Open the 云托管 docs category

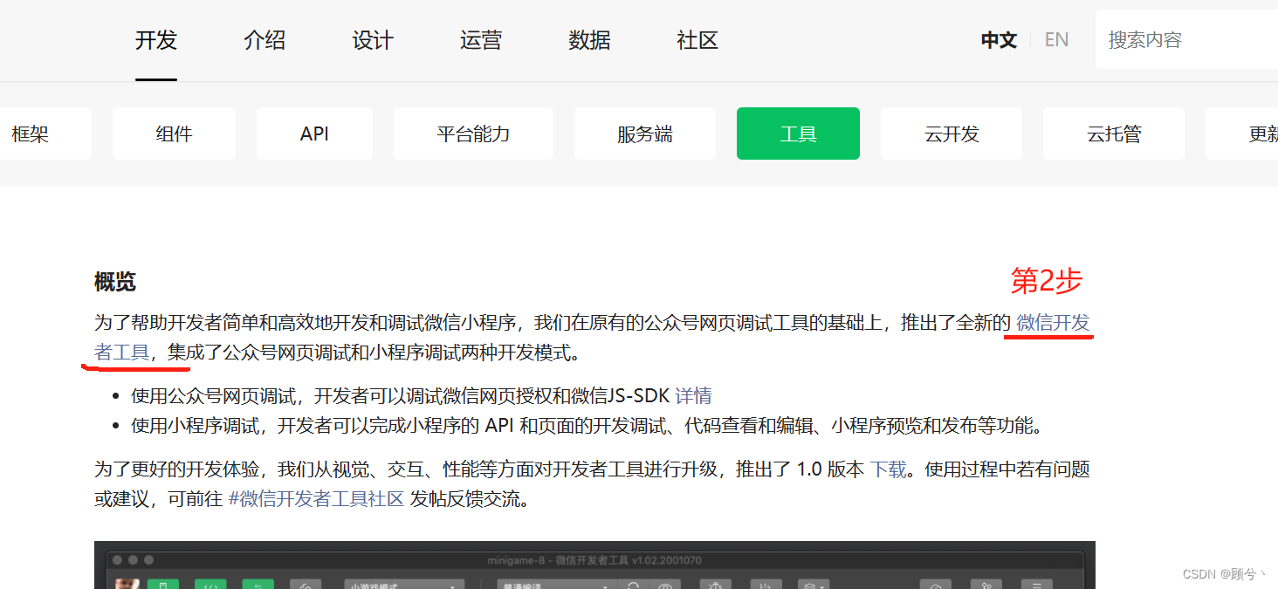tap(1114, 134)
